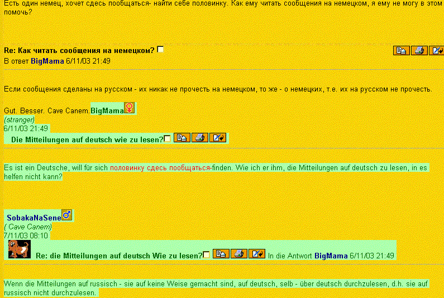444x298 pixels.
Task: Click the female gender icon next to BigMama
Action: (x=129, y=108)
